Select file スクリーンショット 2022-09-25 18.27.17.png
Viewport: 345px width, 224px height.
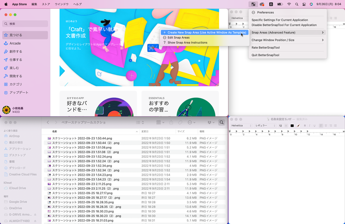135,193
